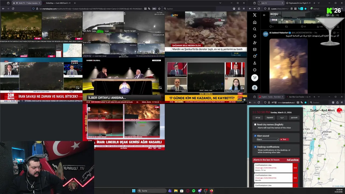Click broadcast icon on Metulla alert
345x194 pixels.
[295, 178]
